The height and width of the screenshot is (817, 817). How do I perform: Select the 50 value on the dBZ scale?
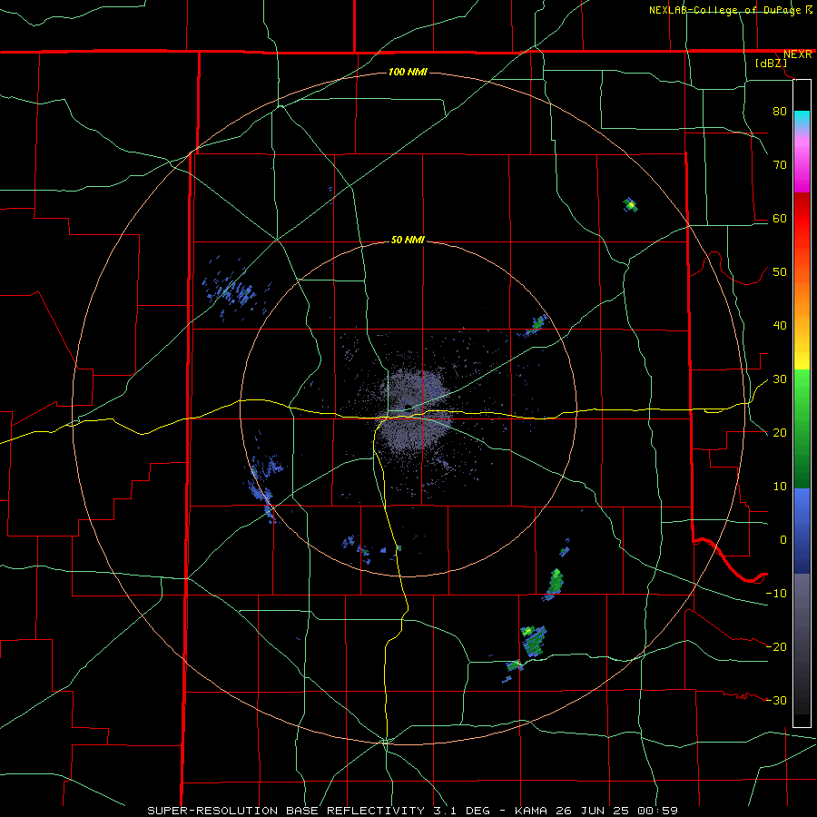[780, 272]
